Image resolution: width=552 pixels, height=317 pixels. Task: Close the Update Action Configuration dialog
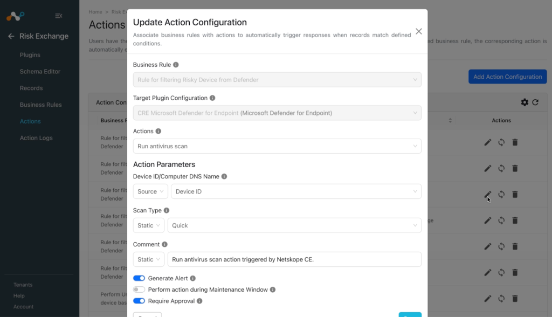pos(418,31)
